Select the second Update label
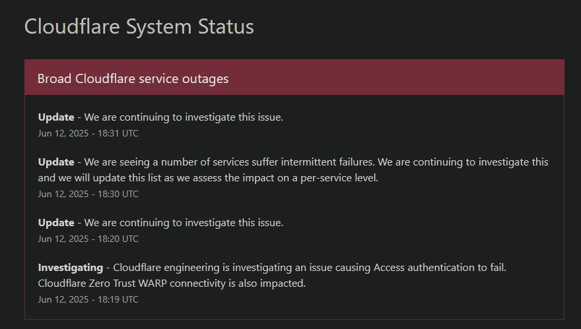This screenshot has width=581, height=329. click(56, 162)
